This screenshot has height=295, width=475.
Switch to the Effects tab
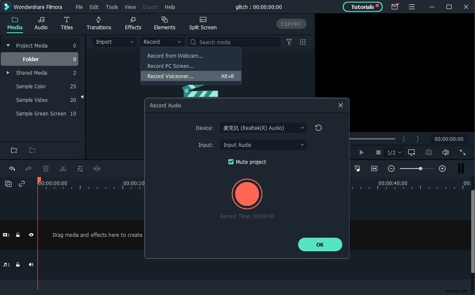click(133, 23)
